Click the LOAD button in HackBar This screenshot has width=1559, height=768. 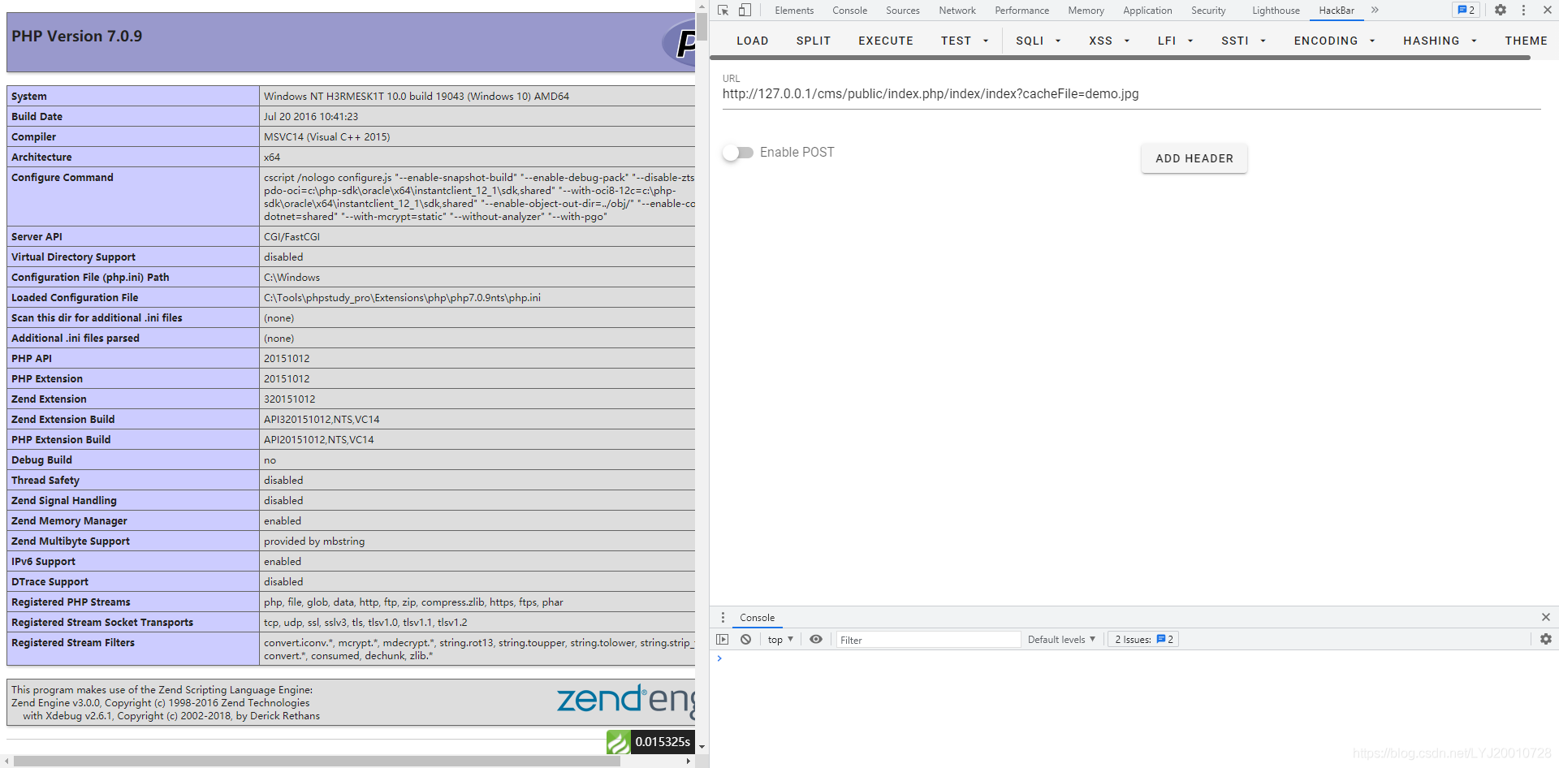click(x=753, y=41)
